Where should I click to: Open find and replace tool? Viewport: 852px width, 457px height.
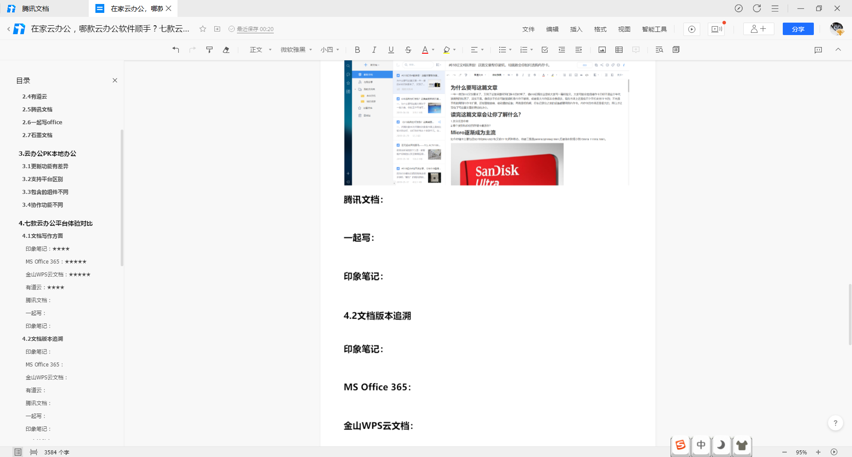tap(659, 50)
